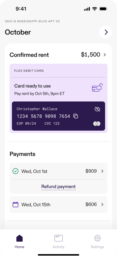Open the Wed, Oct 15th payment row
117x258 pixels.
pos(58,204)
